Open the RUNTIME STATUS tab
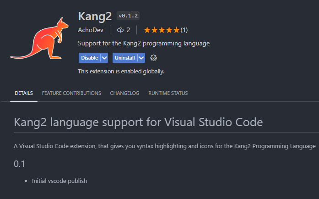This screenshot has height=199, width=319. [x=168, y=93]
